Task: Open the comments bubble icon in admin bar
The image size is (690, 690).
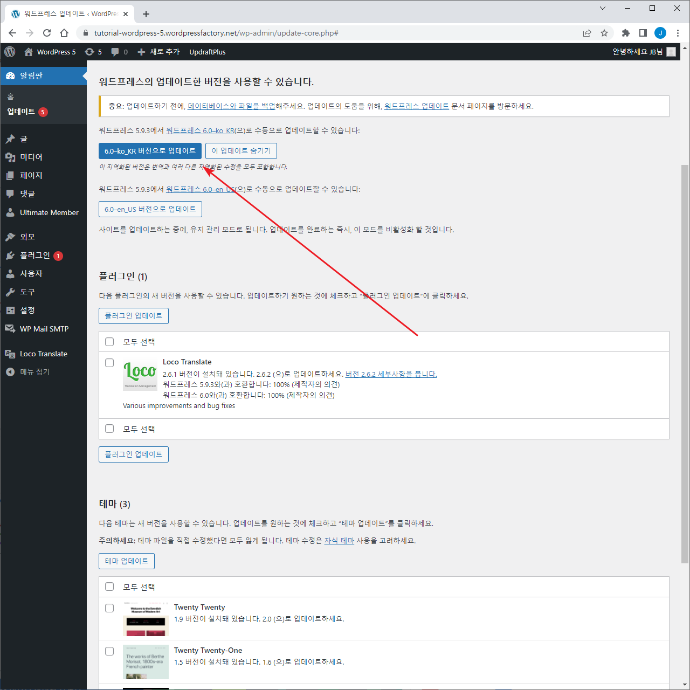Action: pyautogui.click(x=115, y=52)
